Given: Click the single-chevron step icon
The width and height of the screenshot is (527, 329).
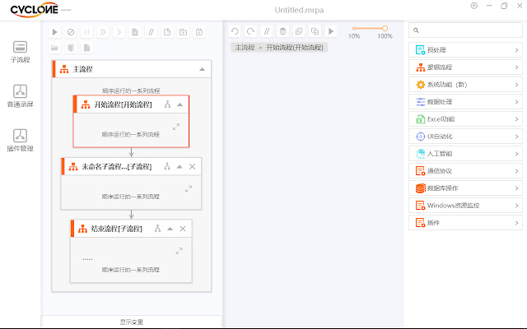Looking at the screenshot, I should point(119,32).
